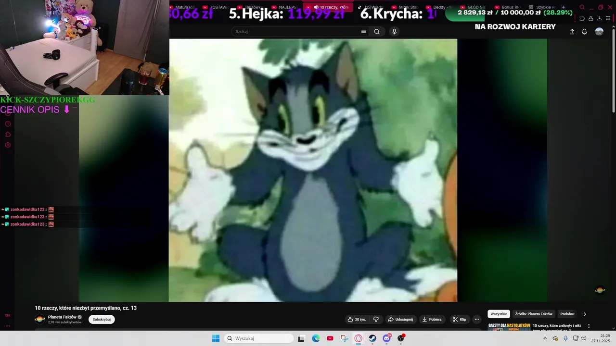Like the video (20 tys.)

click(x=357, y=319)
